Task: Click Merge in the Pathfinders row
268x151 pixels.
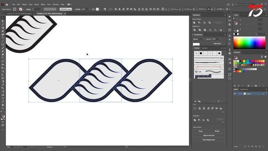Action: click(205, 30)
